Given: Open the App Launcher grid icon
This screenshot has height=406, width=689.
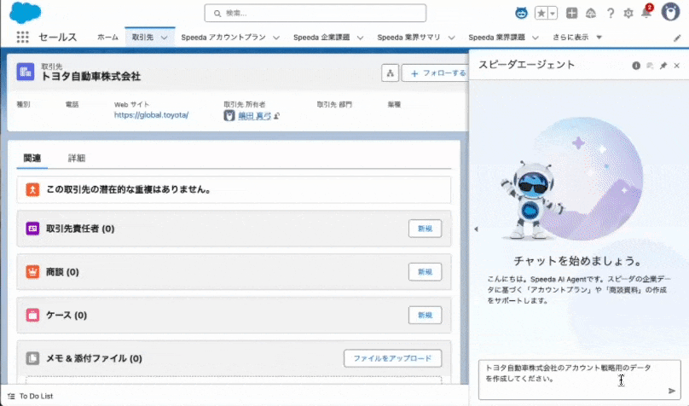Looking at the screenshot, I should 23,38.
